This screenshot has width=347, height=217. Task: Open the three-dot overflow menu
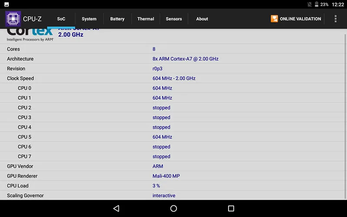tap(335, 19)
